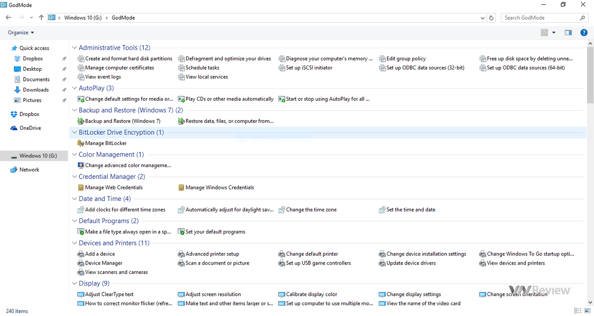Collapse the Date and Time group
The image size is (594, 316).
click(74, 198)
